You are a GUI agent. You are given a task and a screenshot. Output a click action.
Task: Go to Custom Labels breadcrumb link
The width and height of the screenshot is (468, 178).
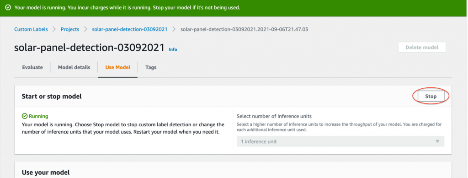point(31,29)
